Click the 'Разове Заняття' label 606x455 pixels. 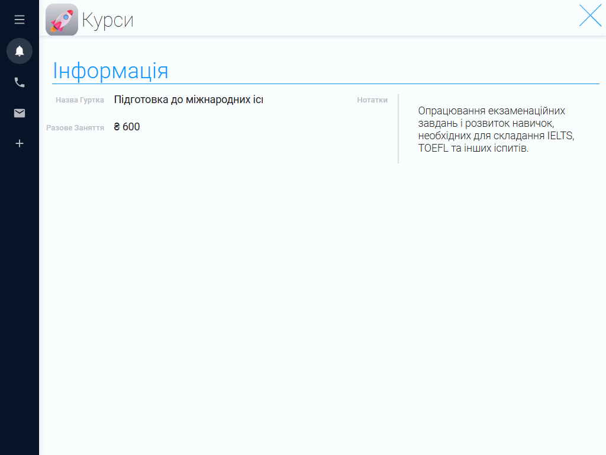point(75,128)
